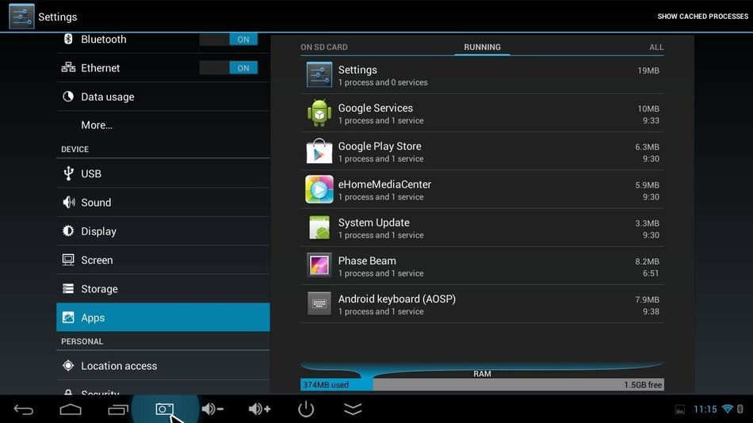Click the Screen monitor icon

68,260
